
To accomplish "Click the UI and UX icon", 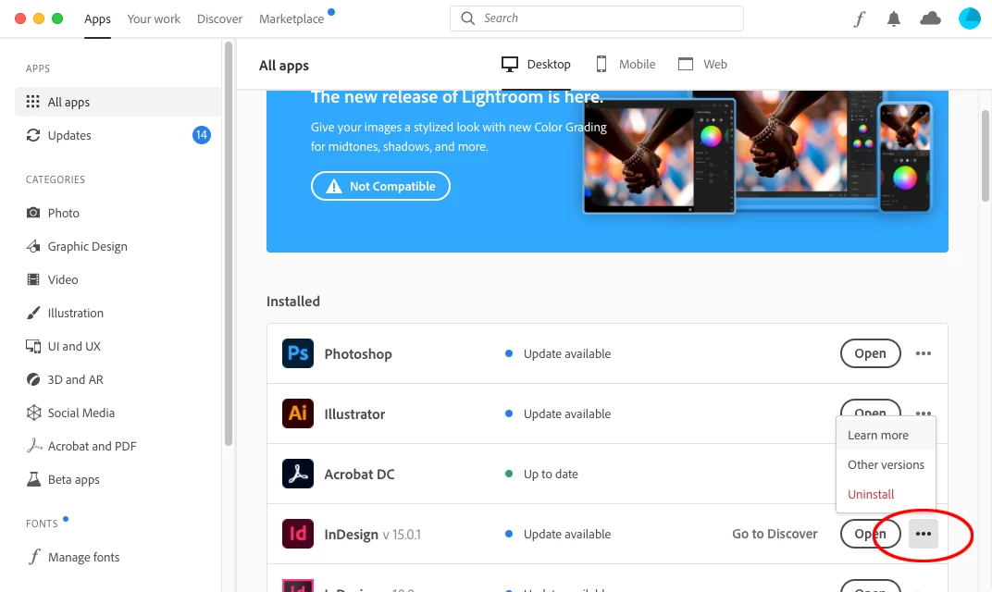I will tap(33, 346).
